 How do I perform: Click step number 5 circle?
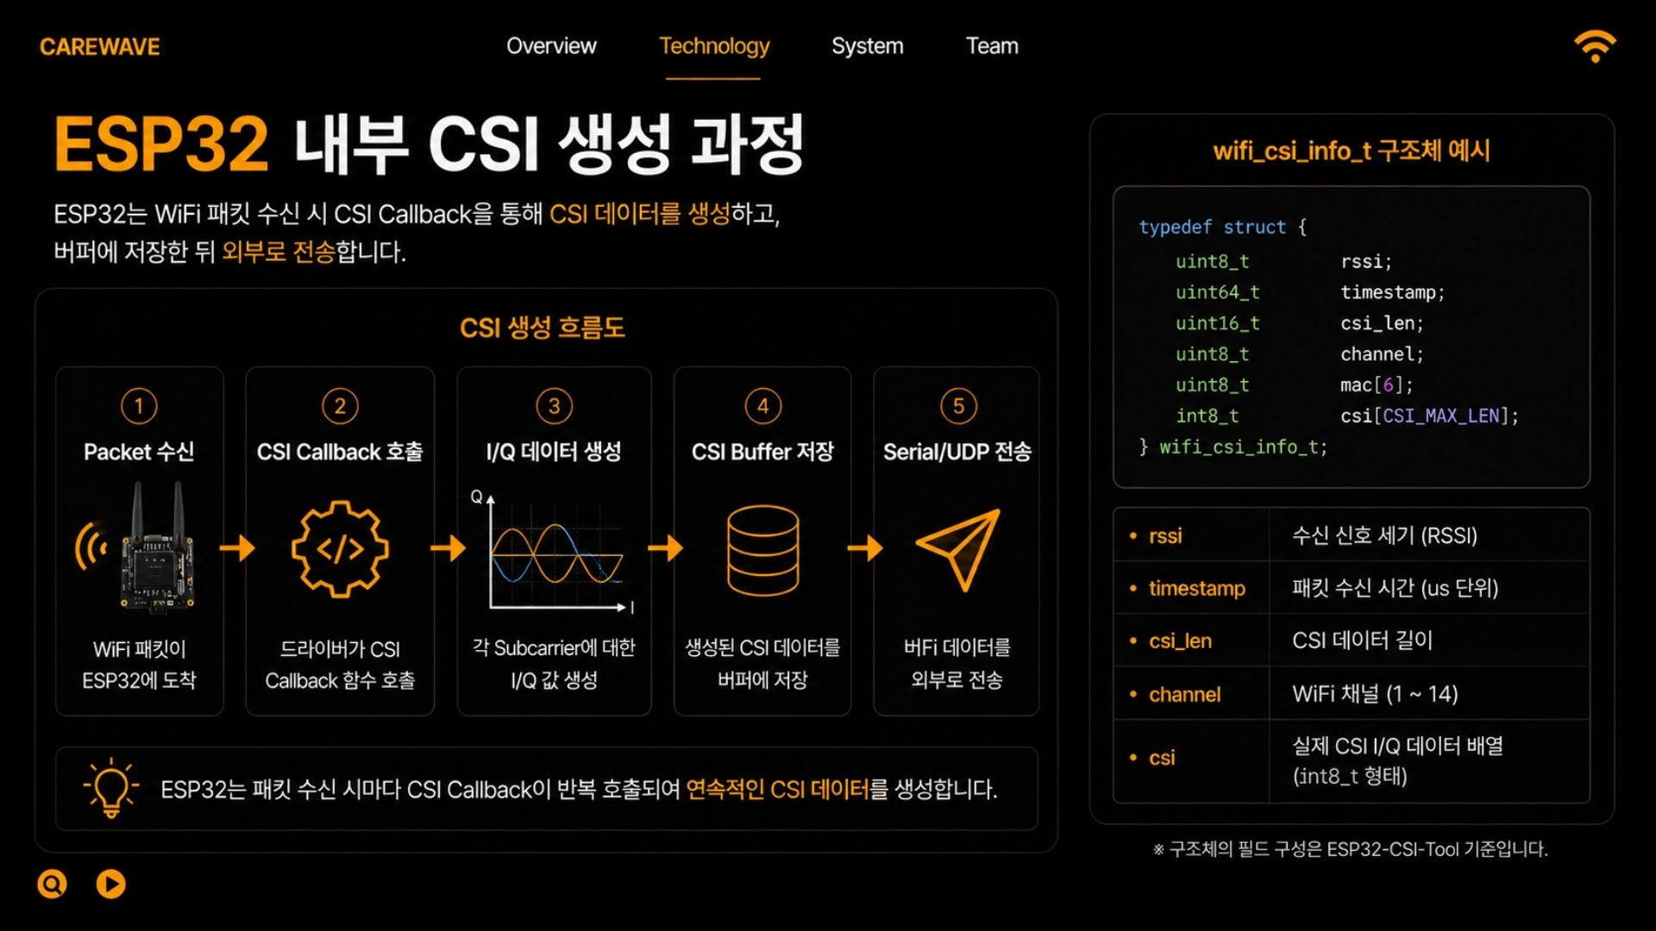(x=958, y=406)
